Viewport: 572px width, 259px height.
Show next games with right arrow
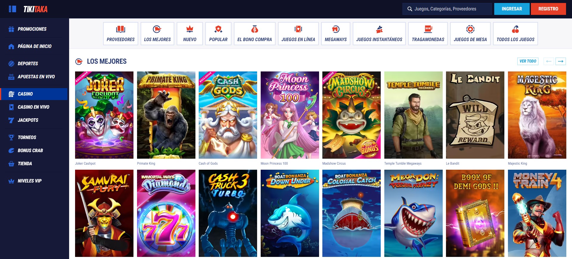point(561,61)
